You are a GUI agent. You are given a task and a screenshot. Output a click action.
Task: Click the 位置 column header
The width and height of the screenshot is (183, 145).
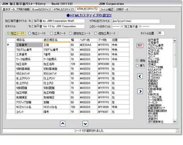click(120, 40)
